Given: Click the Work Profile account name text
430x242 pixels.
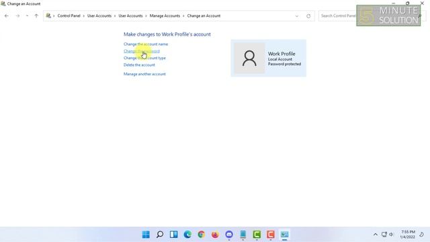Looking at the screenshot, I should (x=282, y=54).
